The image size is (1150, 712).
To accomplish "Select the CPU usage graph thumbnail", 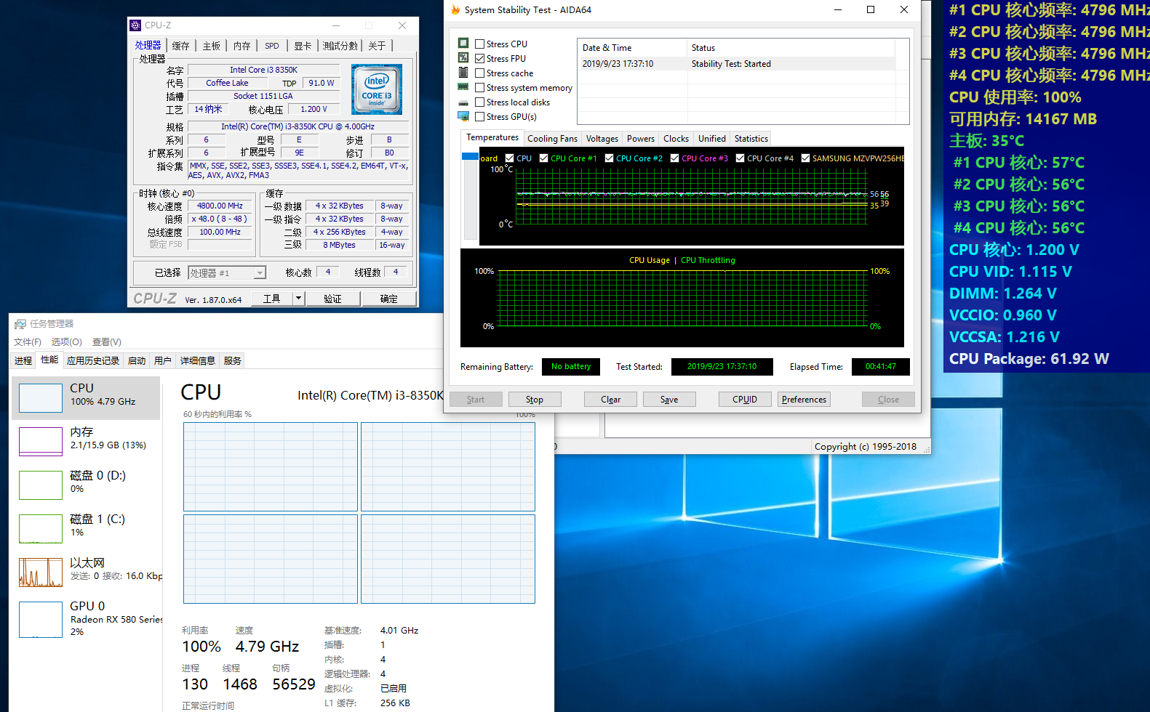I will [41, 398].
